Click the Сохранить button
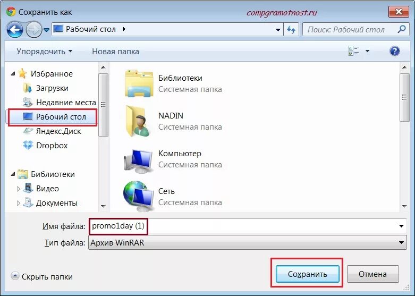This screenshot has height=296, width=415. pos(308,274)
